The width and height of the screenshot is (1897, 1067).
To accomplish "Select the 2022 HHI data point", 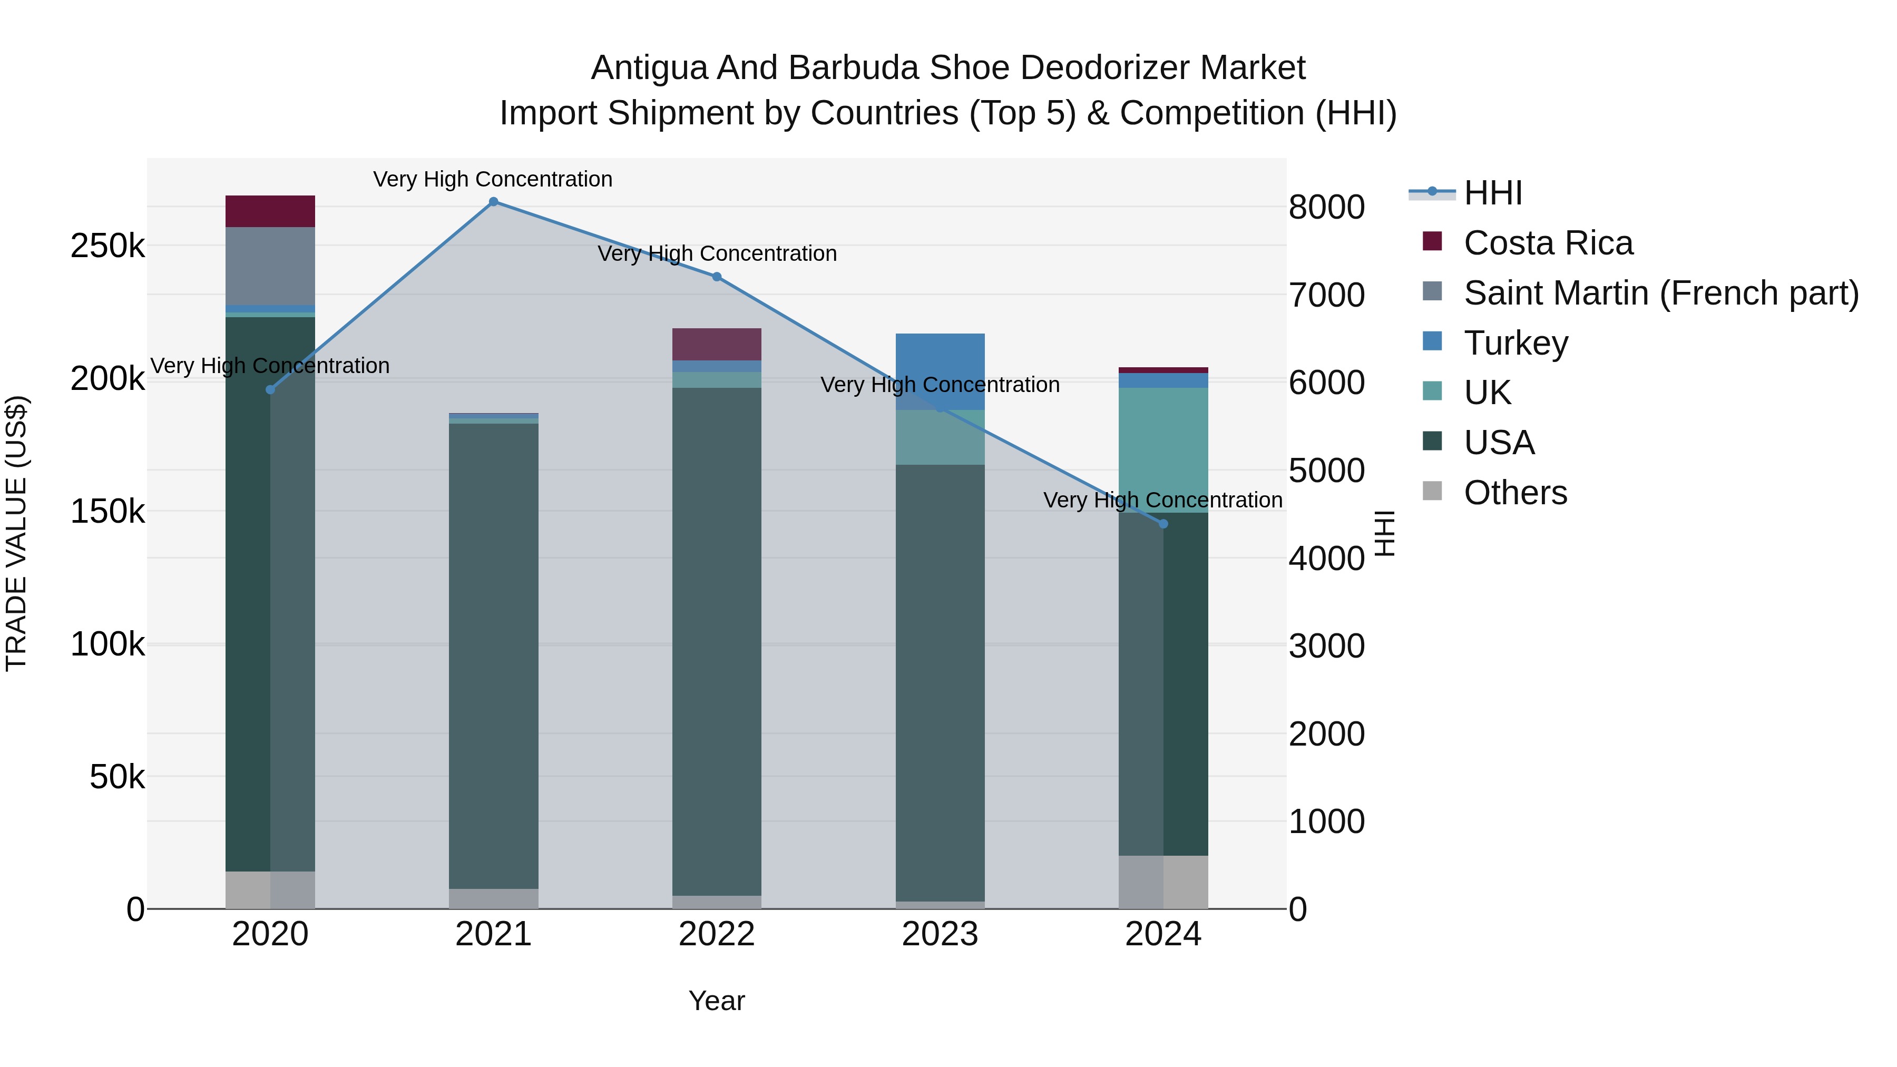I will pyautogui.click(x=717, y=277).
